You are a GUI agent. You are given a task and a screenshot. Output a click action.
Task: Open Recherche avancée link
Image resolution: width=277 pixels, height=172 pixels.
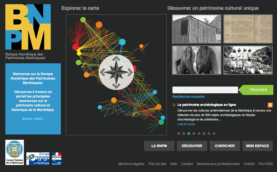(188, 97)
